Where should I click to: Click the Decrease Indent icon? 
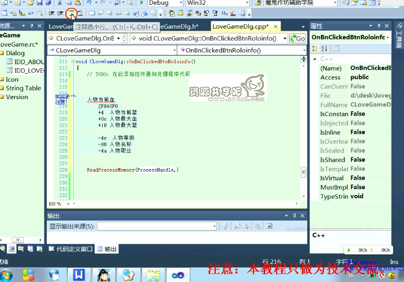coord(51,13)
